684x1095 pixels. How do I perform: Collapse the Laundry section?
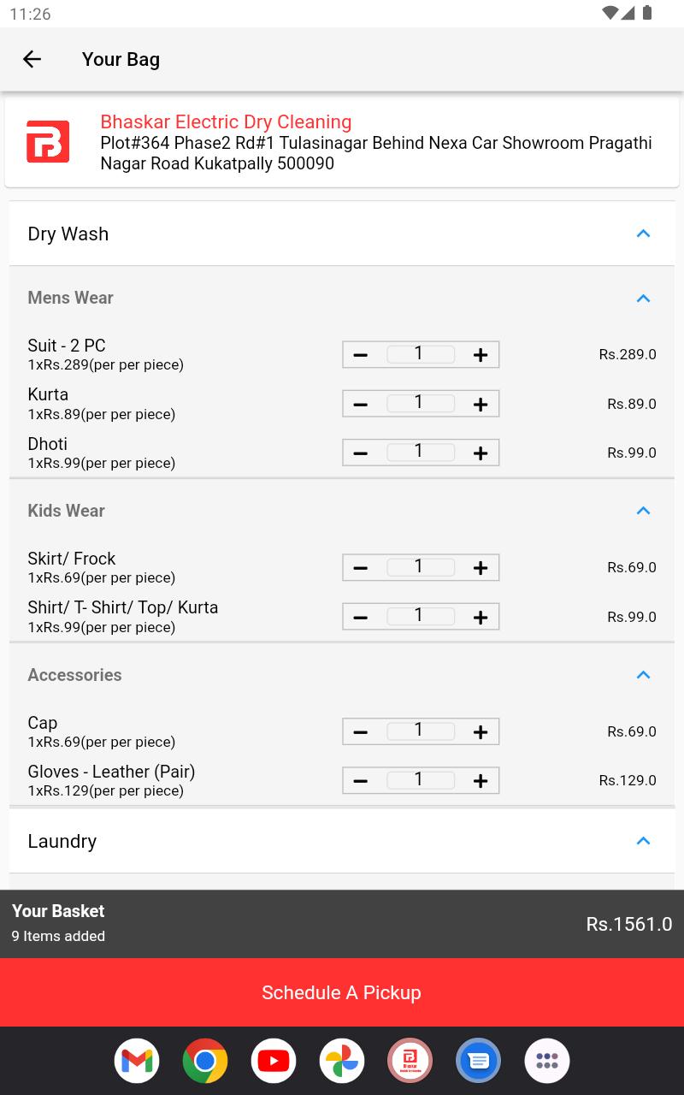644,841
